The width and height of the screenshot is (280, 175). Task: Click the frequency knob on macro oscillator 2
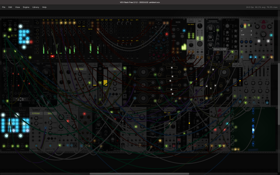pyautogui.click(x=61, y=117)
